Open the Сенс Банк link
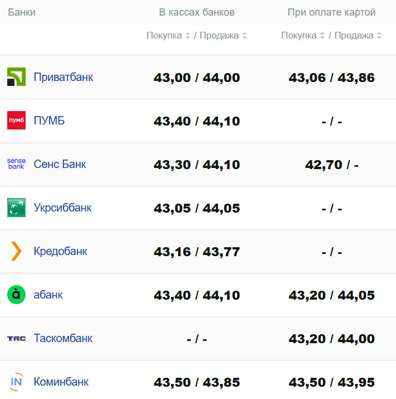396x399 pixels. click(60, 164)
